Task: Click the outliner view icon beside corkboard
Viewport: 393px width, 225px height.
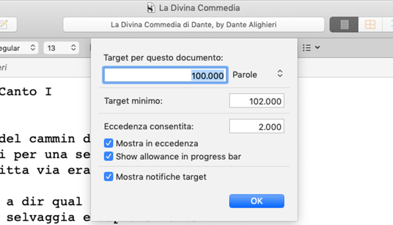Action: click(x=388, y=25)
